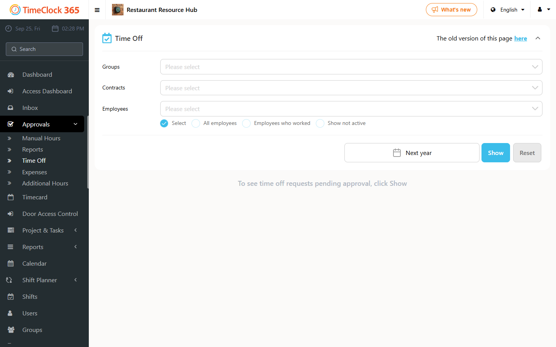Click the Restaurant Resource Hub logo thumbnail
Screen dimensions: 556x347
(118, 10)
